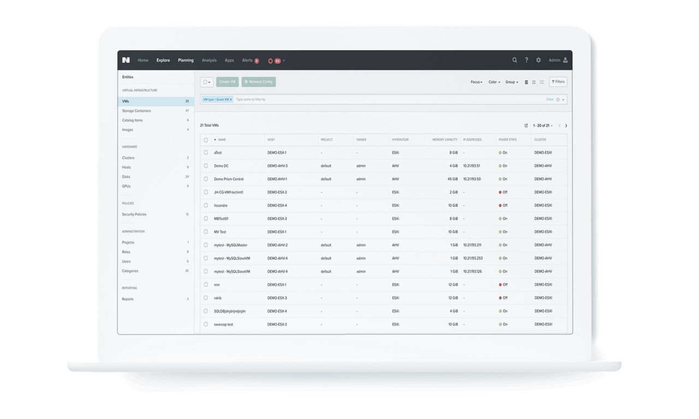The height and width of the screenshot is (419, 699).
Task: Open the Analysis menu
Action: (209, 61)
